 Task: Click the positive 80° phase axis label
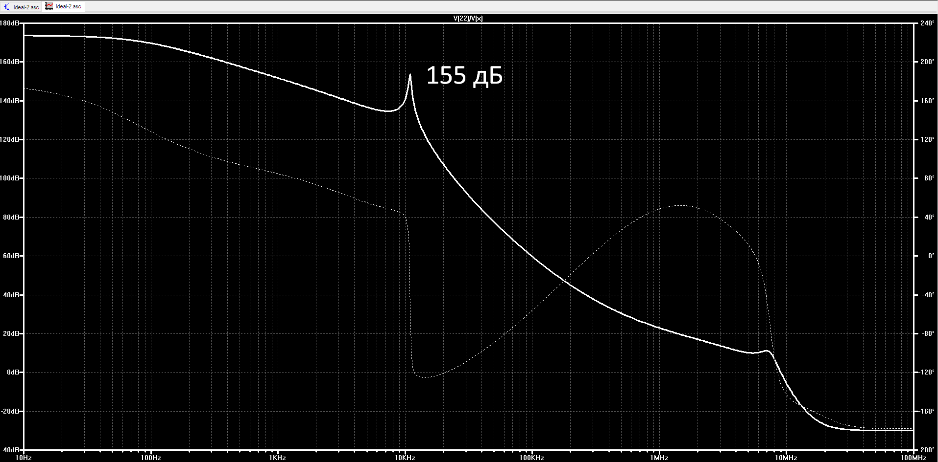point(929,178)
